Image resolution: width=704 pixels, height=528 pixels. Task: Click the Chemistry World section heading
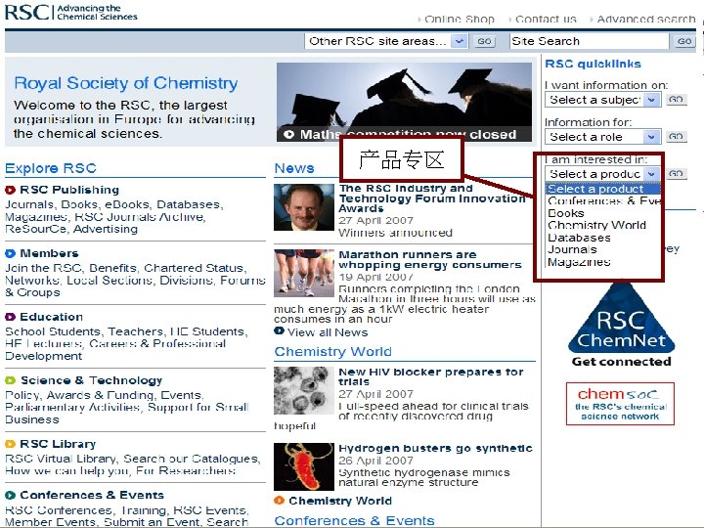point(333,352)
